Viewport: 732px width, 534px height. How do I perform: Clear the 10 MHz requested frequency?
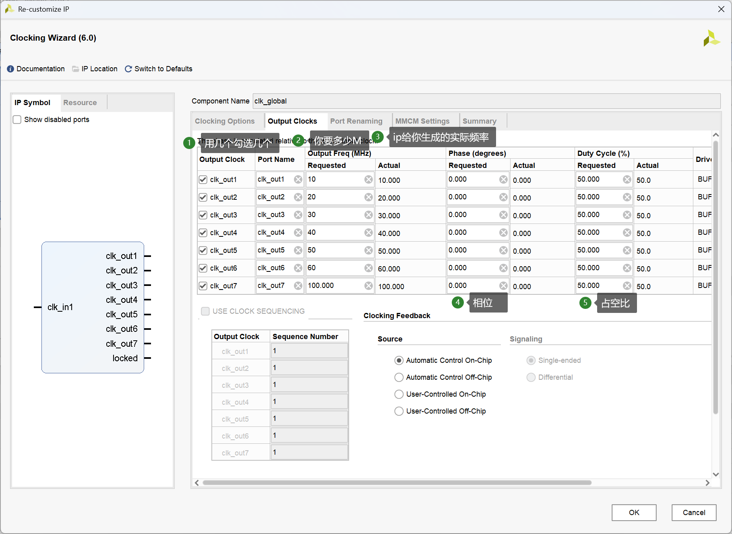[368, 180]
